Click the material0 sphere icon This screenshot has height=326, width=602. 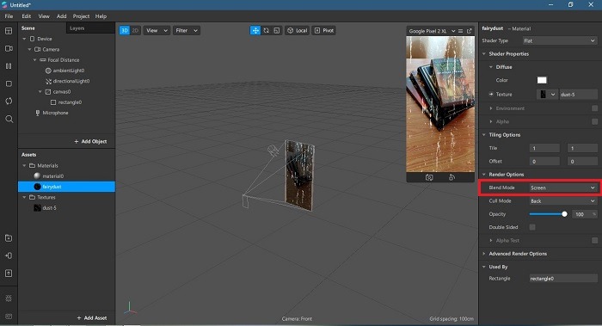[37, 175]
